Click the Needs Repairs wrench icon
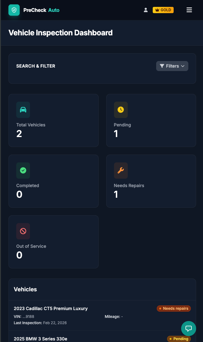This screenshot has height=342, width=203. coord(121,171)
